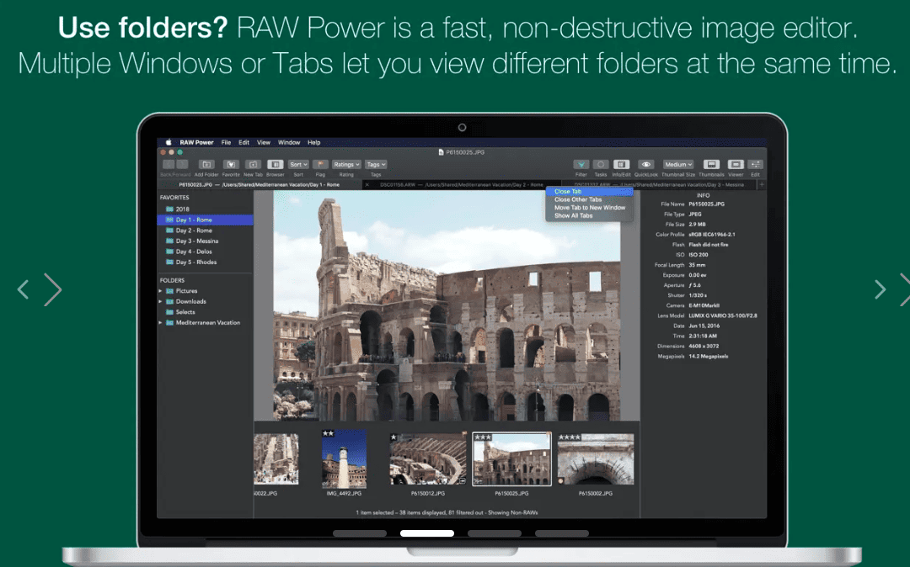
Task: Select the Downloads folder row
Action: pos(205,302)
